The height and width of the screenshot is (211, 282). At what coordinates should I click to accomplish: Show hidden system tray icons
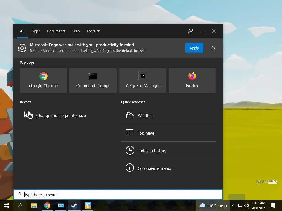coord(233,206)
